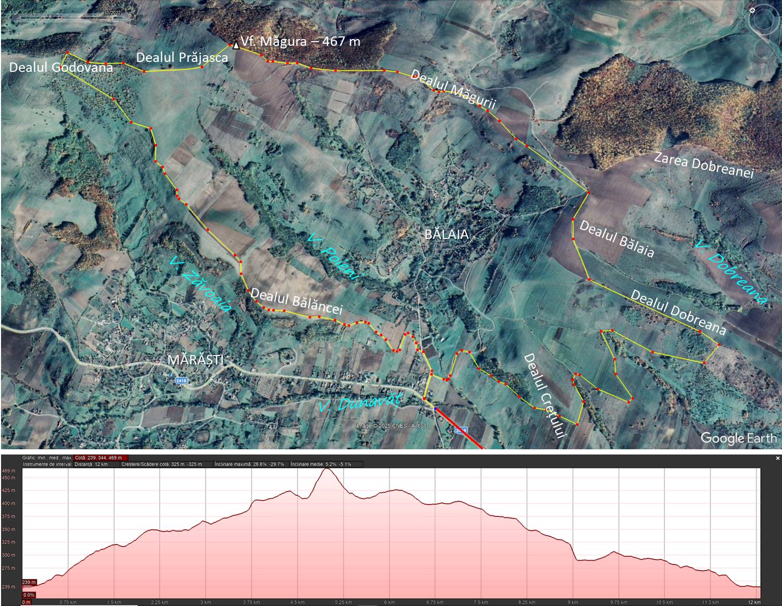The width and height of the screenshot is (782, 606).
Task: Click the north indicator on the compass
Action: pos(753,10)
